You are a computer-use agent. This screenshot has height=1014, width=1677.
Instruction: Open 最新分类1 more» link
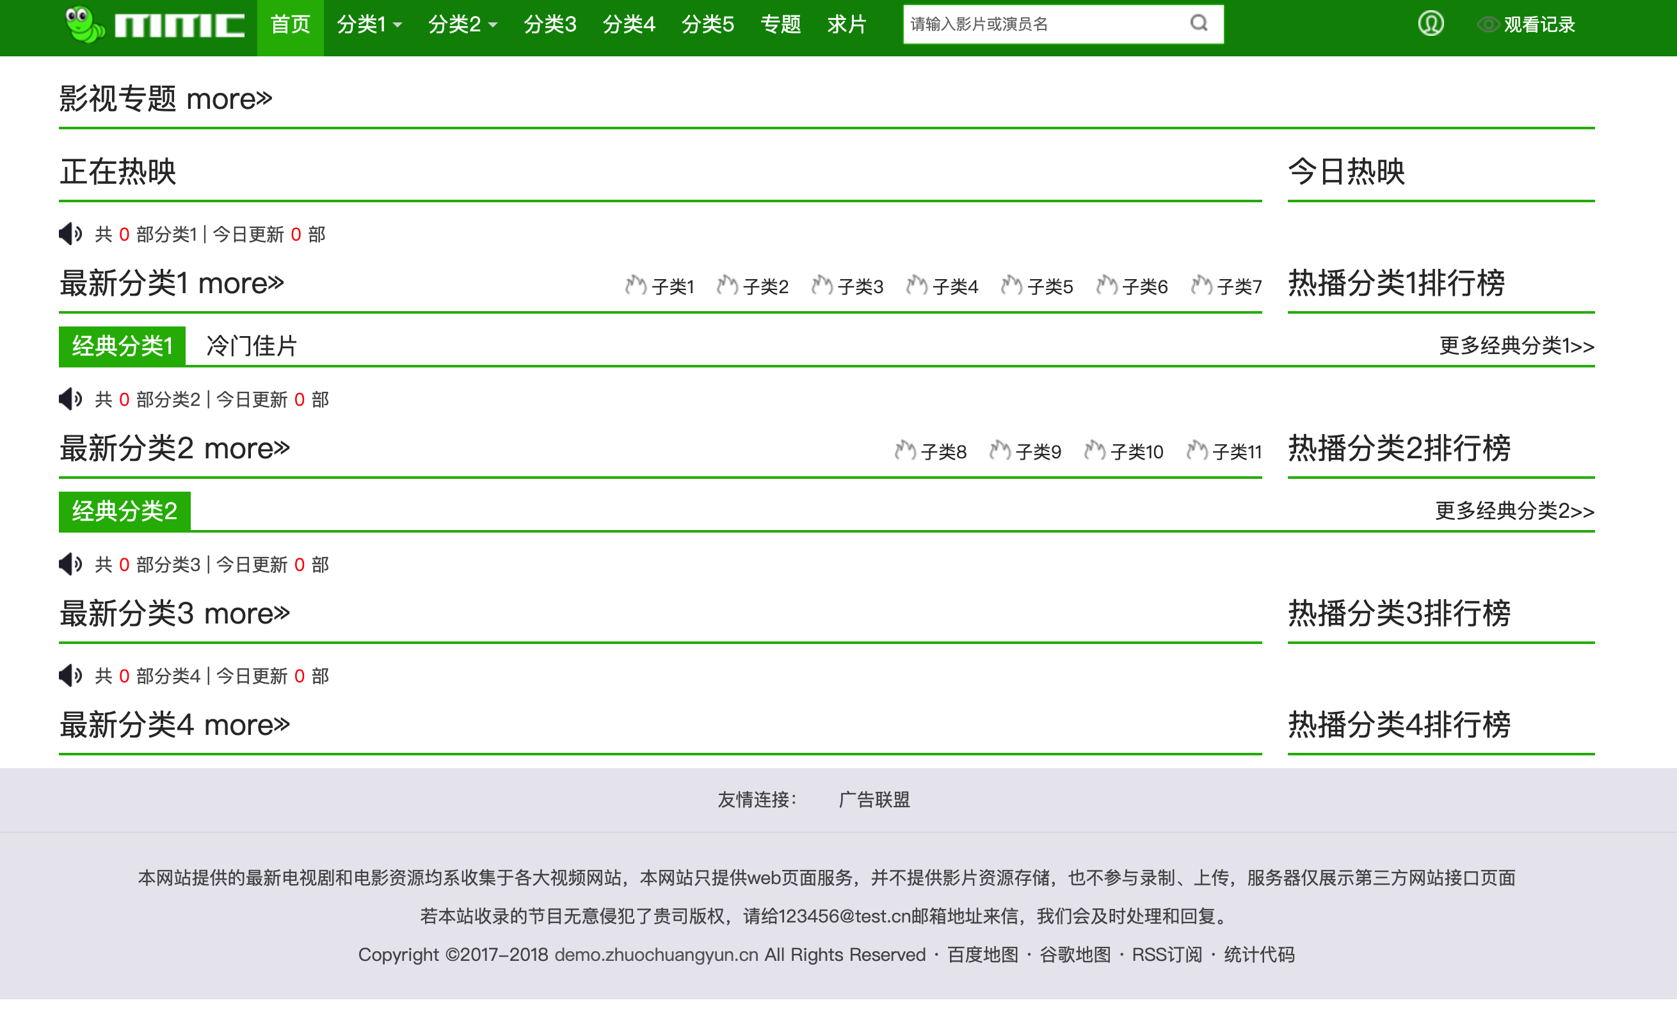(x=172, y=283)
